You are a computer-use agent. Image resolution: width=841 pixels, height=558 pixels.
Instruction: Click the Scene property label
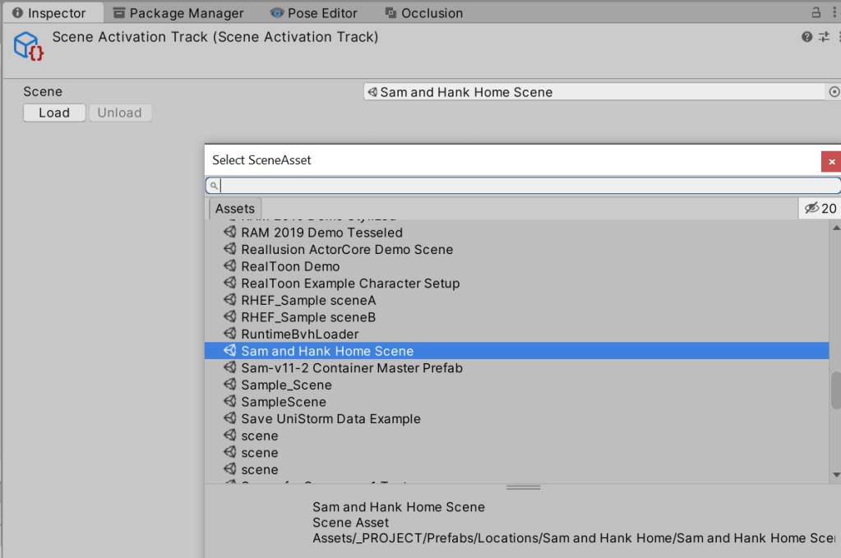pyautogui.click(x=43, y=92)
